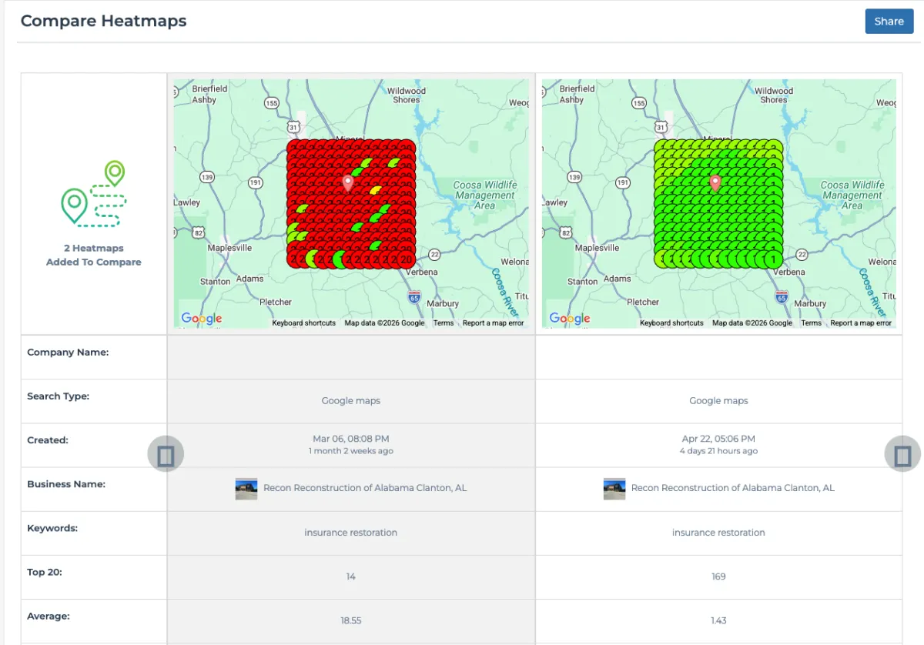924x645 pixels.
Task: Click the Mar 06, 08:08 PM created date
Action: pyautogui.click(x=351, y=439)
